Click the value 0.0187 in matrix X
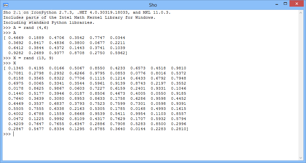Image resolution: width=306 pixels, height=163 pixels. tap(77, 93)
